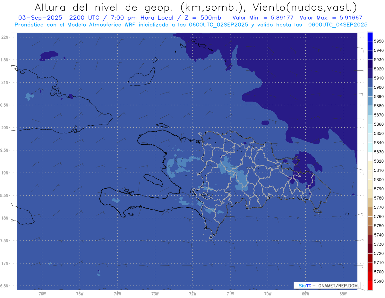Click the '70W' longitude label
This screenshot has height=298, width=385.
click(268, 293)
